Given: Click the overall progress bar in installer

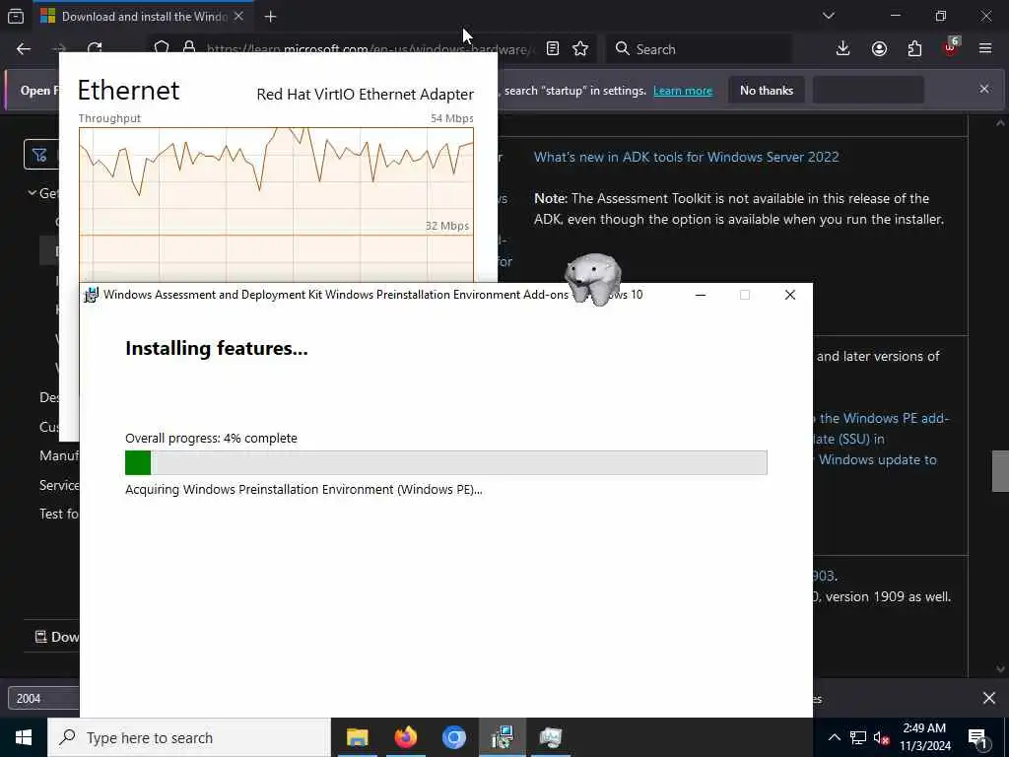Looking at the screenshot, I should click(x=446, y=463).
